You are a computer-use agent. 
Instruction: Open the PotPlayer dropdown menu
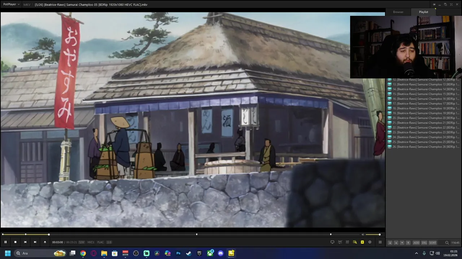tap(11, 4)
